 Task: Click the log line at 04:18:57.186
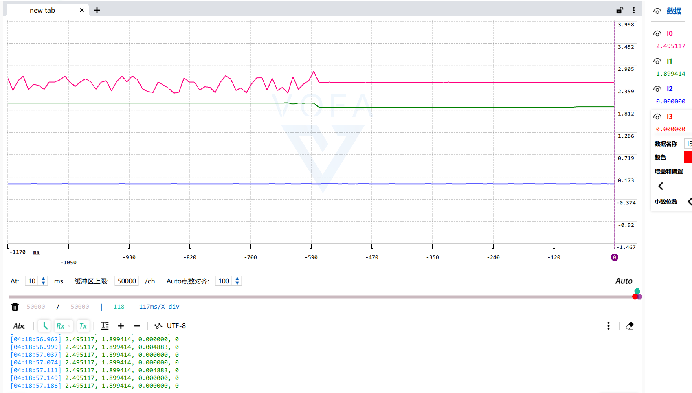coord(94,386)
